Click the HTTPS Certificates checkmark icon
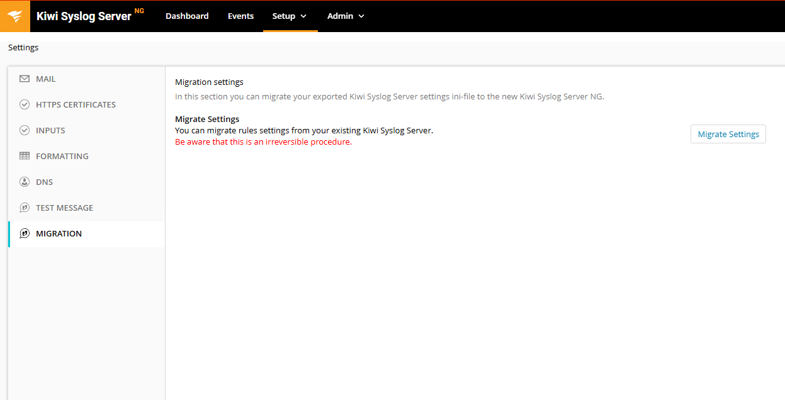785x400 pixels. (25, 104)
